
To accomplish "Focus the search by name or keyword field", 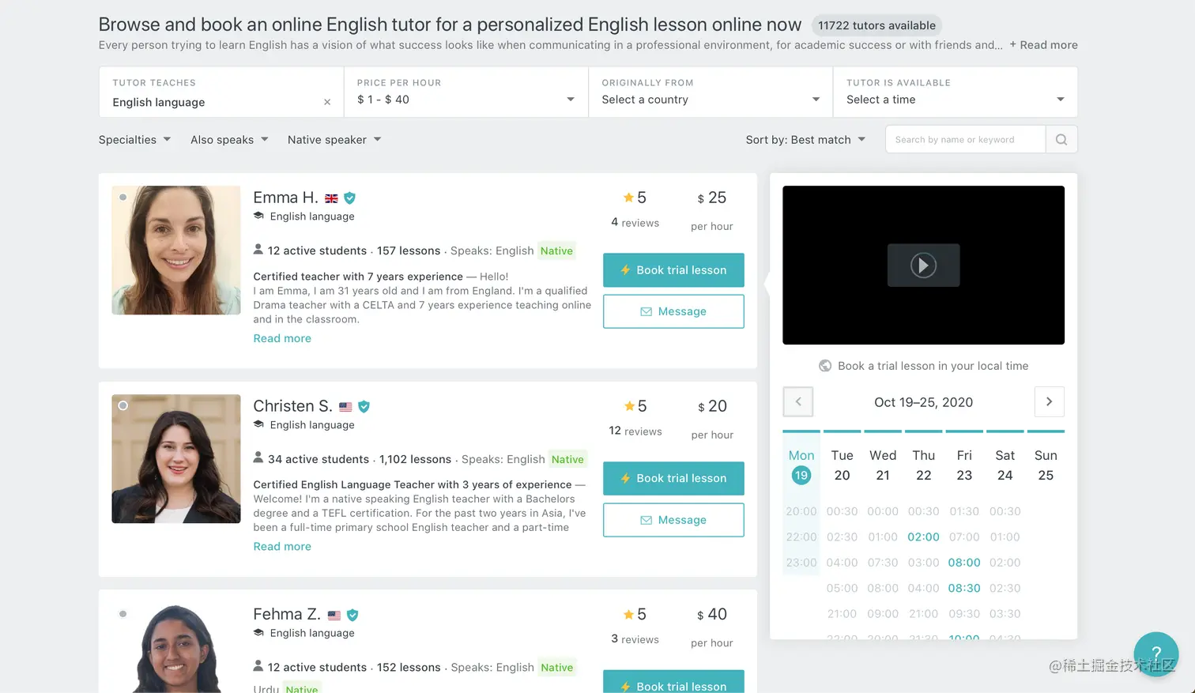I will 965,139.
